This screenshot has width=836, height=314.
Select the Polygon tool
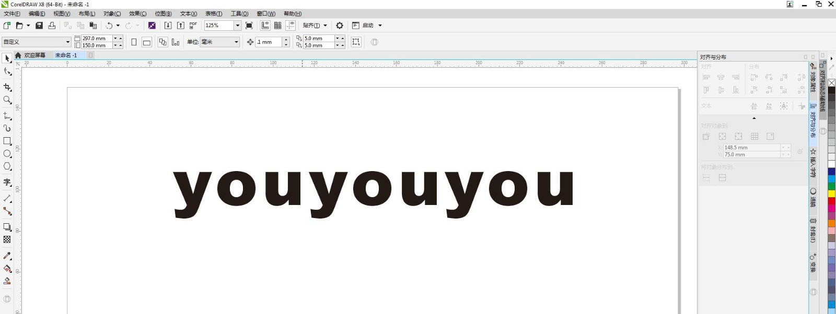(x=7, y=166)
